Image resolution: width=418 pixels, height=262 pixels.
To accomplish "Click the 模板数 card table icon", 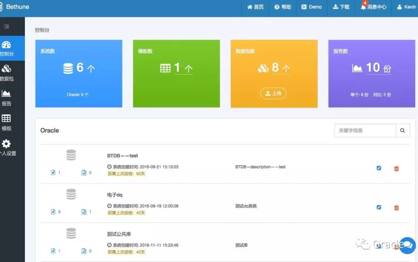I will click(x=166, y=68).
